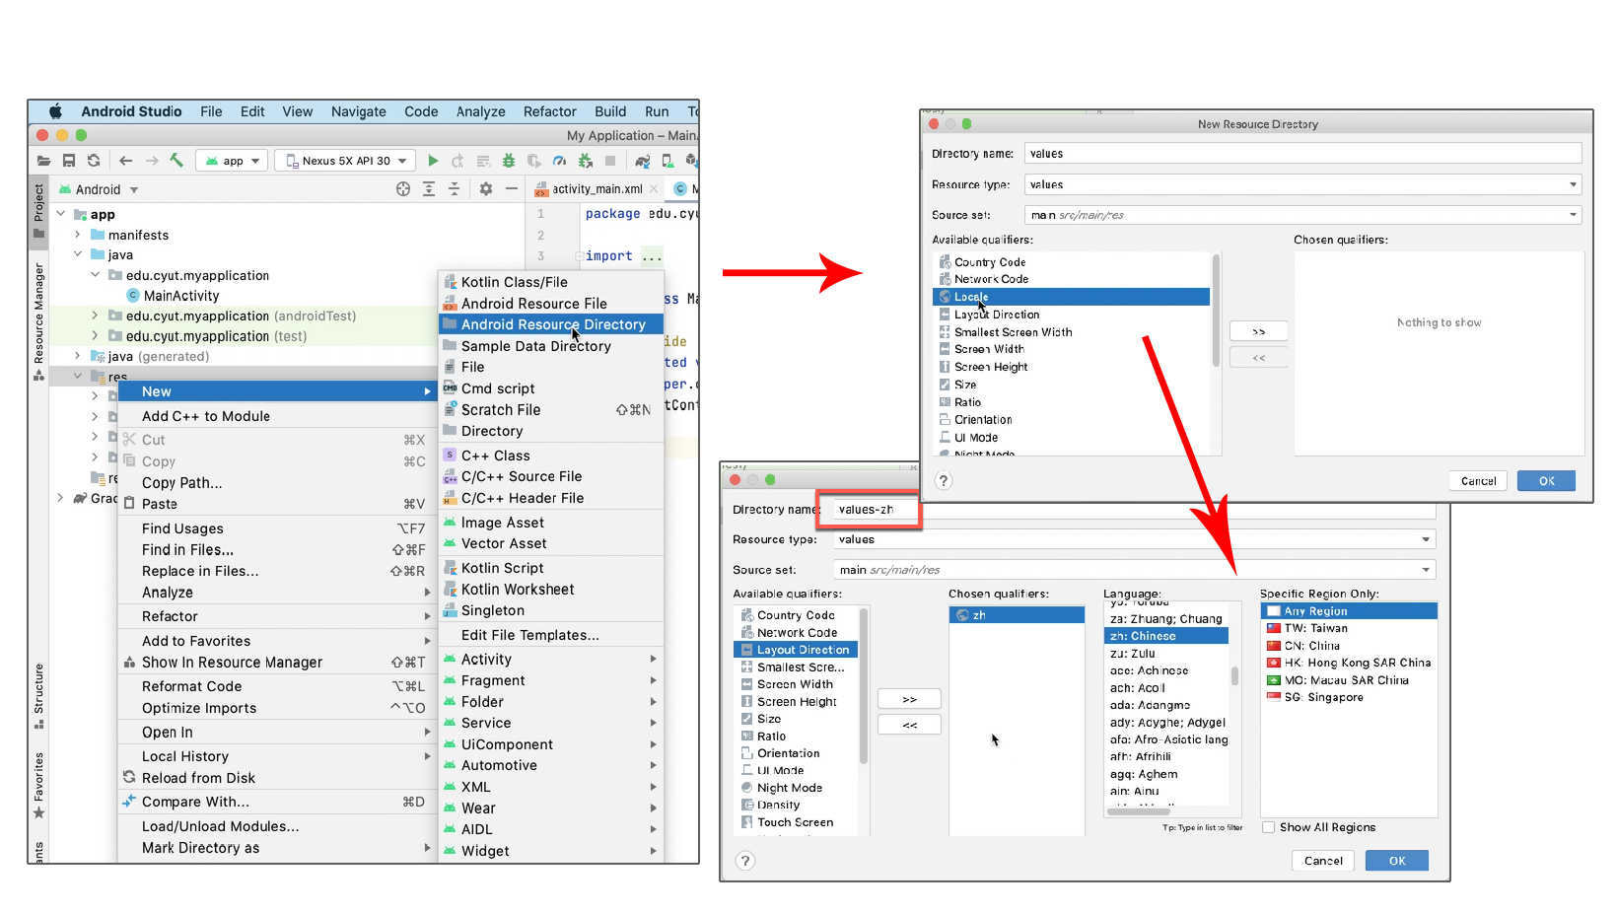Open Source set dropdown in values-zh dialog
This screenshot has width=1616, height=913.
pyautogui.click(x=1134, y=570)
